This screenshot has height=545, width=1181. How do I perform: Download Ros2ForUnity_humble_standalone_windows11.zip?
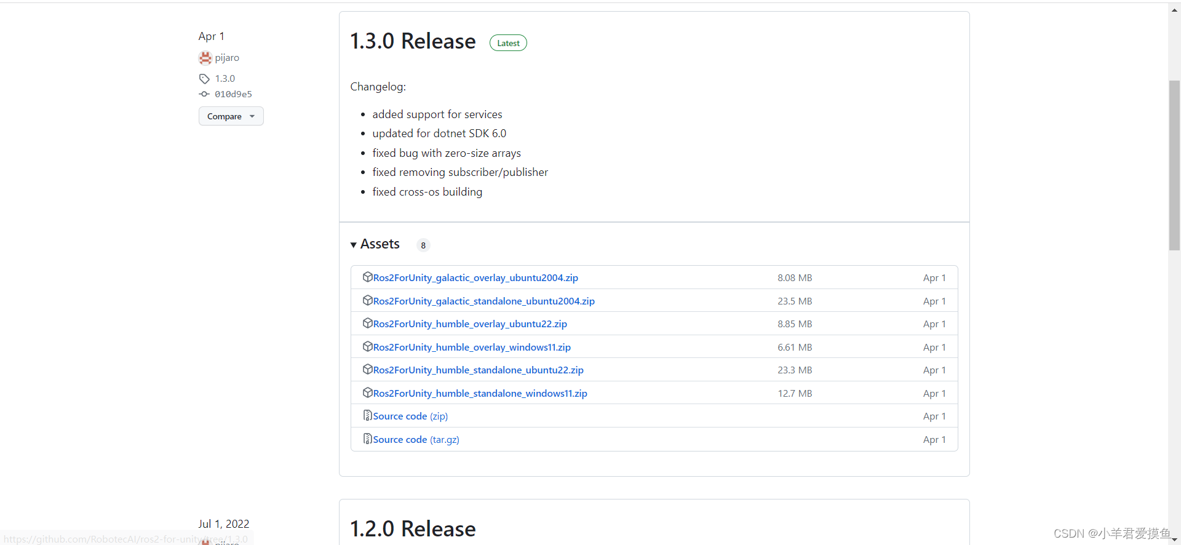tap(480, 394)
